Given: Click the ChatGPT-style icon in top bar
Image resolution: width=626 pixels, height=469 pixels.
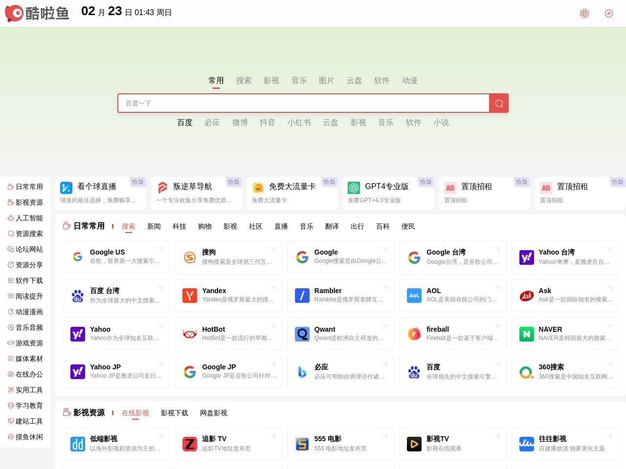Looking at the screenshot, I should click(x=584, y=14).
